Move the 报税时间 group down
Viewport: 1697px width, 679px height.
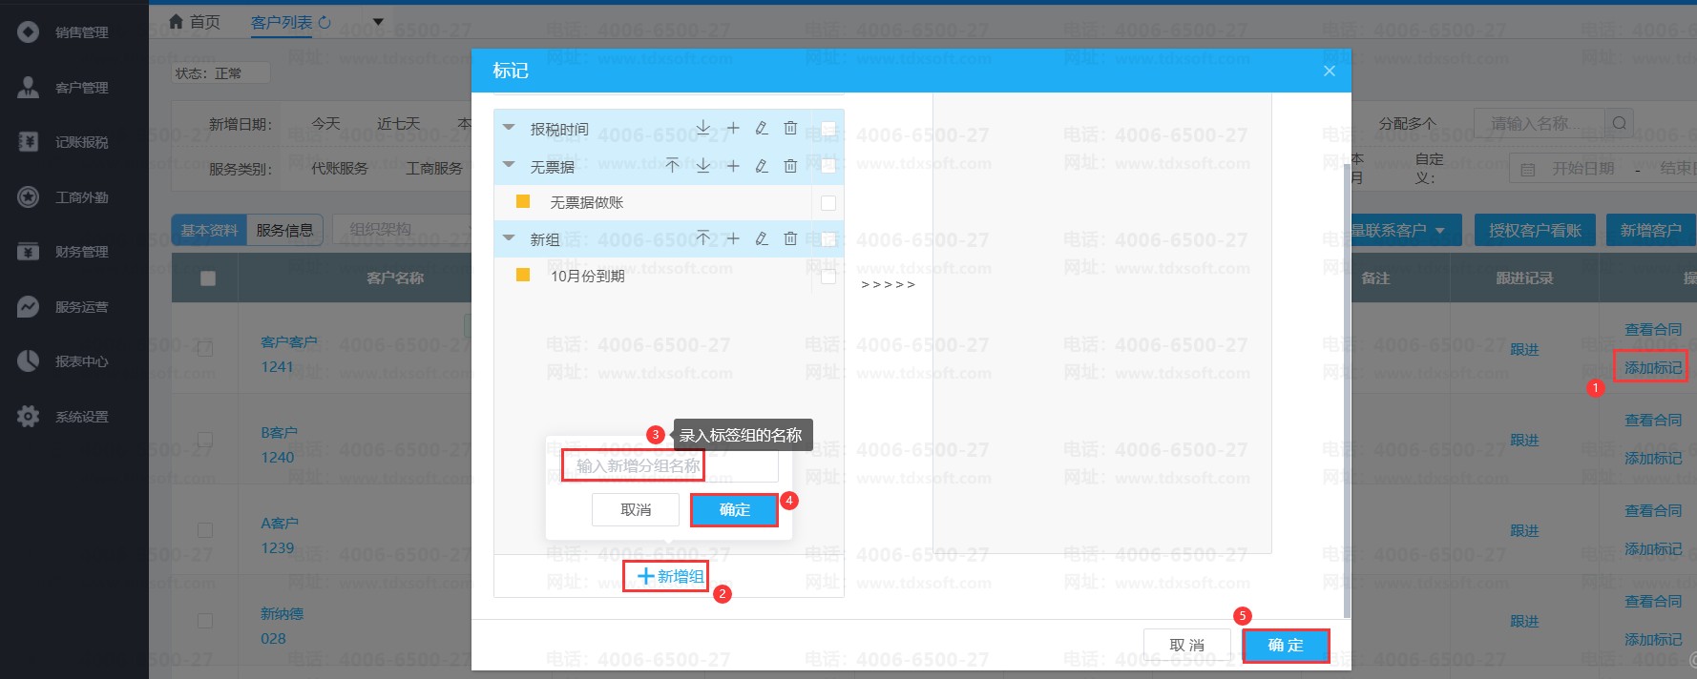[702, 128]
